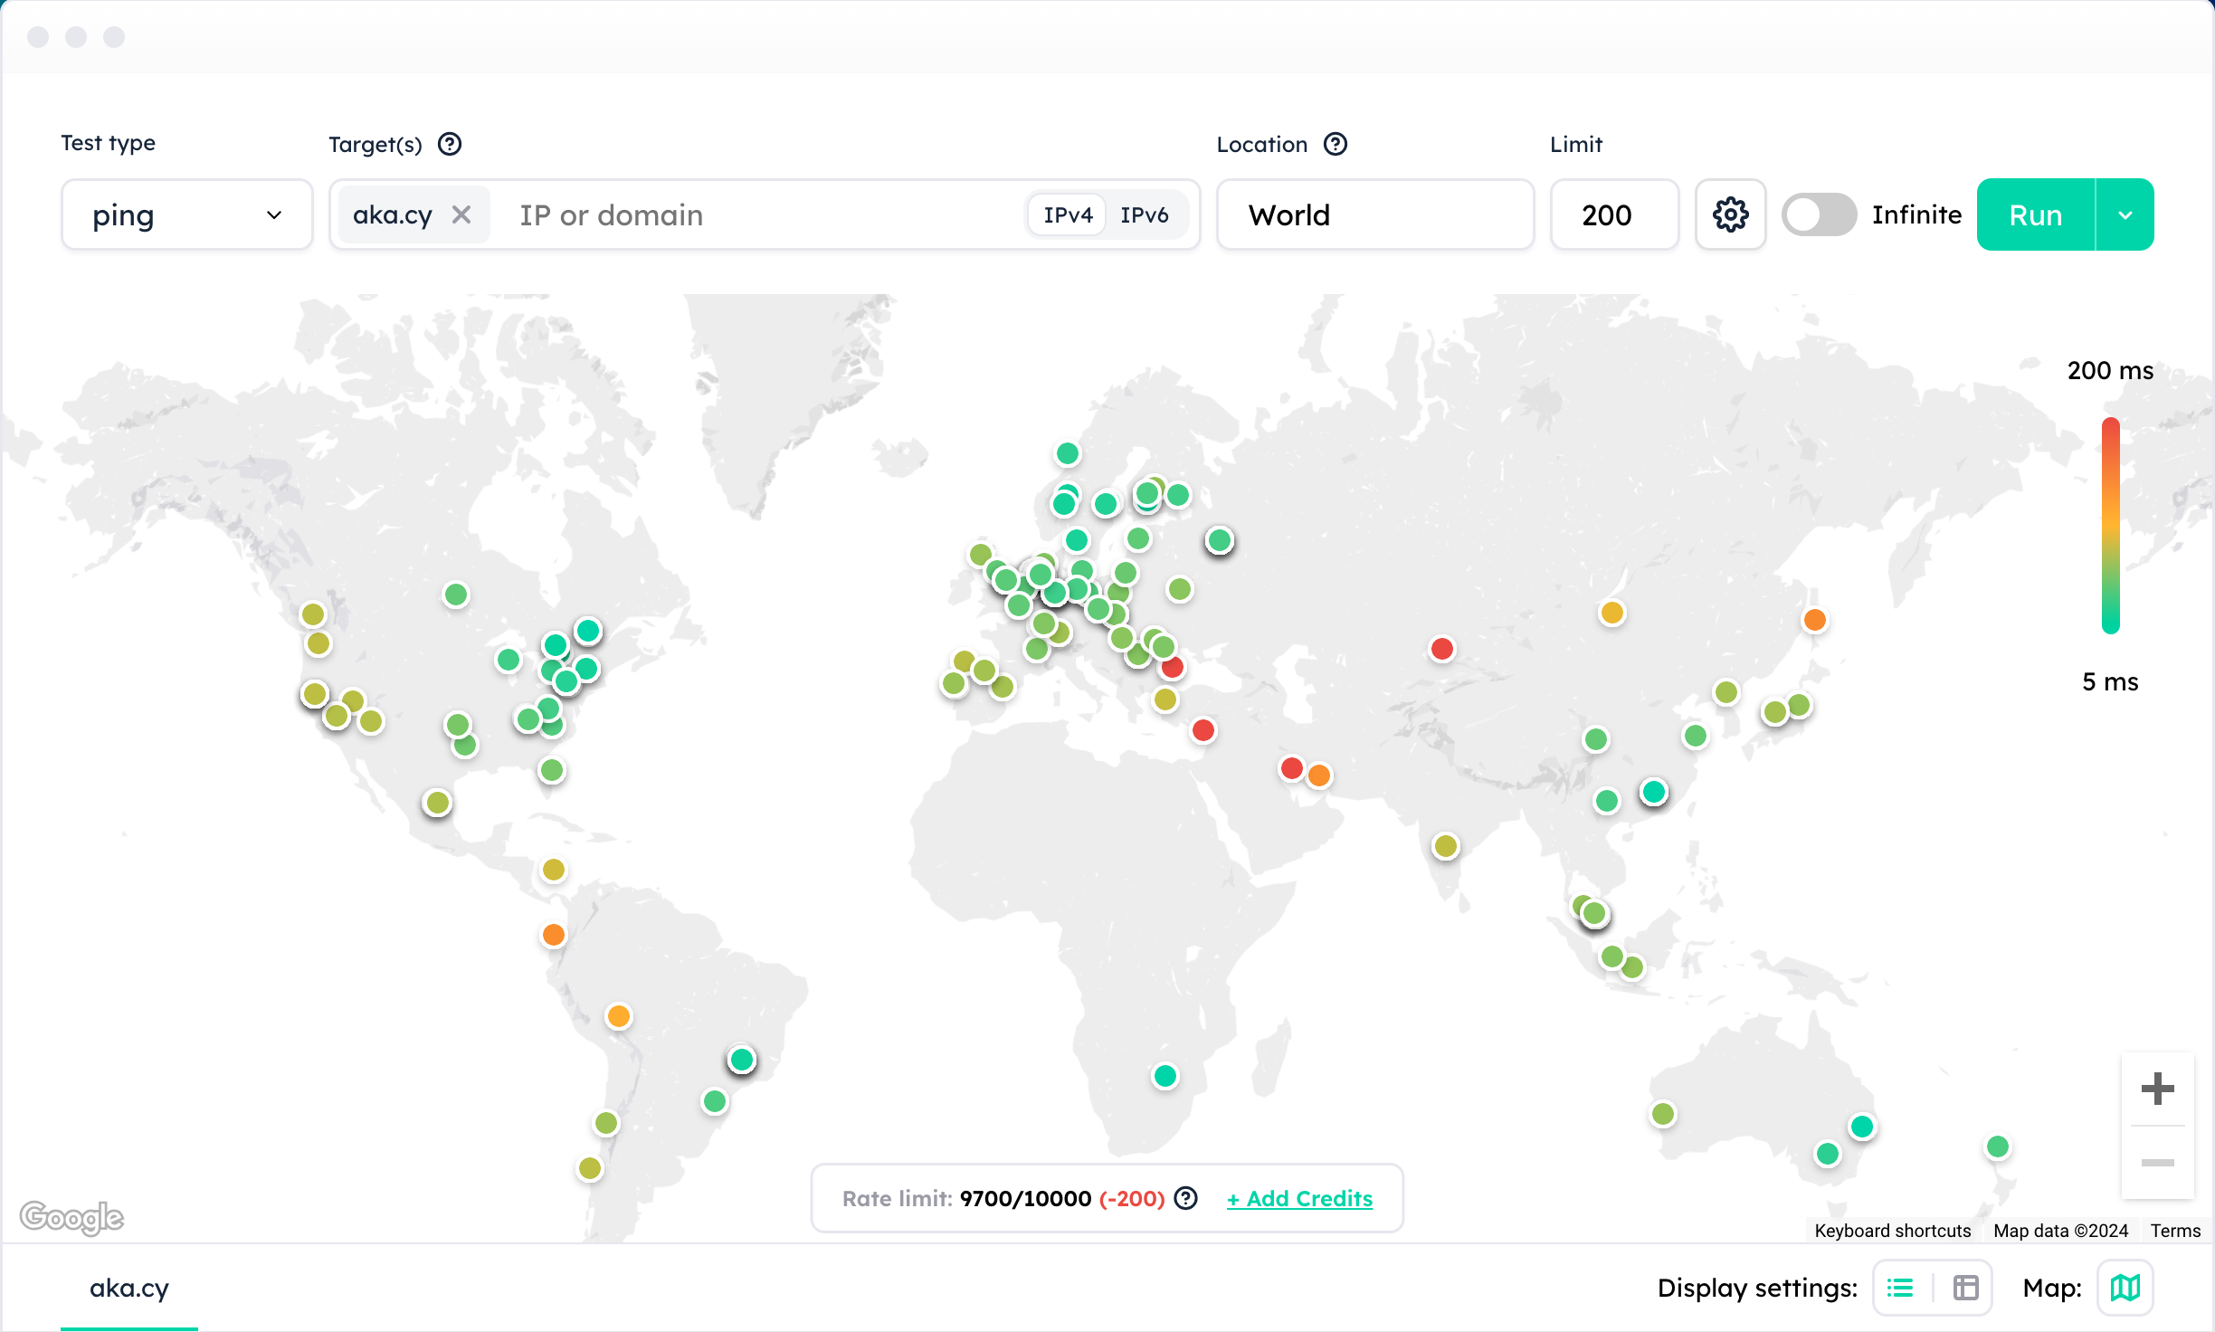2215x1332 pixels.
Task: Click the Add Credits link
Action: click(1299, 1198)
